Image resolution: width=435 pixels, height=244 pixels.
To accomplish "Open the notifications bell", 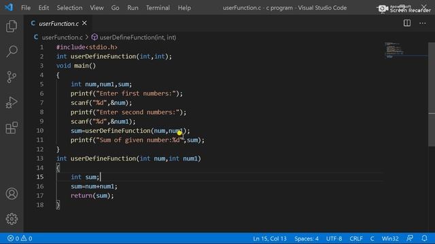I will coord(424,238).
